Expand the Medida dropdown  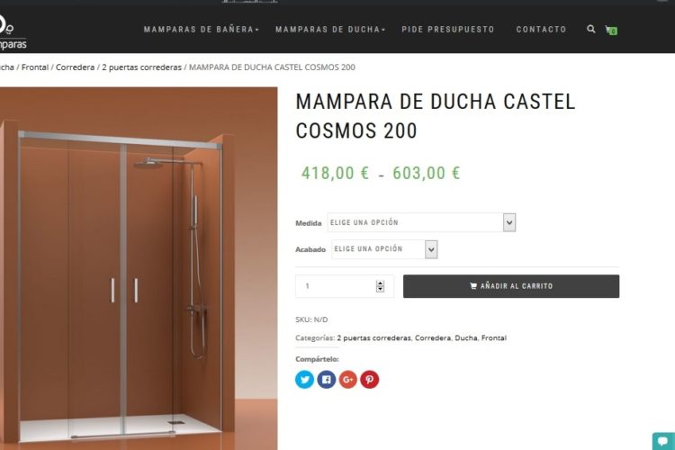point(421,222)
